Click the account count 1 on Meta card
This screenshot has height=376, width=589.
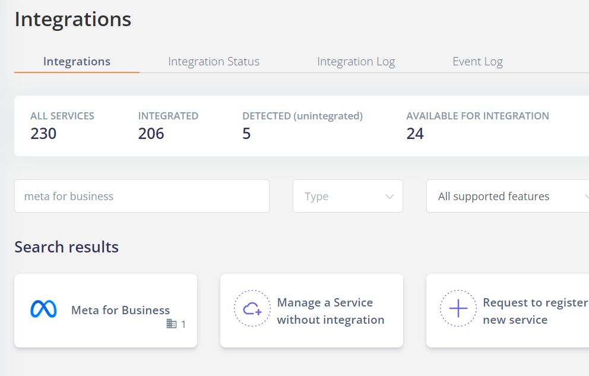pyautogui.click(x=183, y=324)
